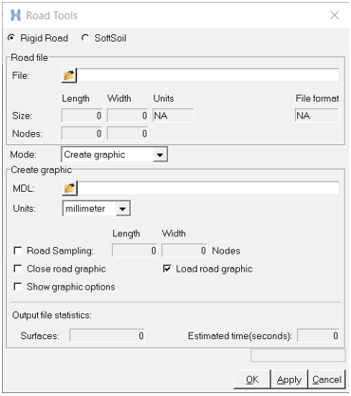Image resolution: width=351 pixels, height=396 pixels.
Task: Click the OK button
Action: [252, 379]
